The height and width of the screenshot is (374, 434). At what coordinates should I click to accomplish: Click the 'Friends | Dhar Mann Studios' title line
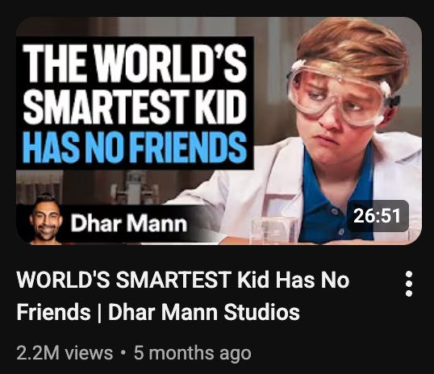point(158,312)
